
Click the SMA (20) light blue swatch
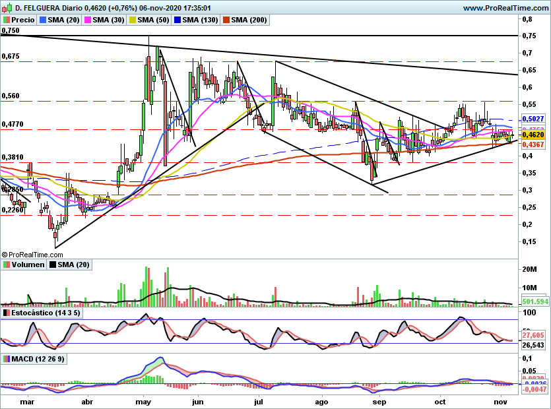pyautogui.click(x=43, y=20)
